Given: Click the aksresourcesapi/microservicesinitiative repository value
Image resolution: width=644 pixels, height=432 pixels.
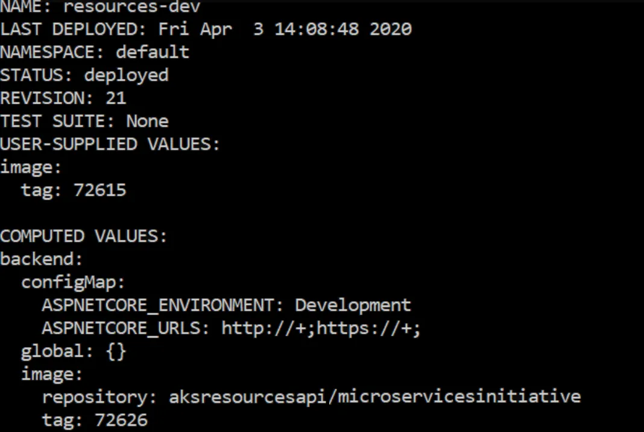Looking at the screenshot, I should tap(375, 396).
